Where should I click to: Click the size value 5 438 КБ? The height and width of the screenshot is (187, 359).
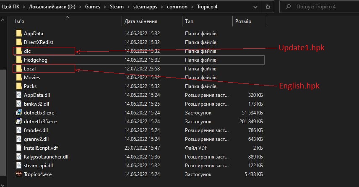click(x=254, y=174)
